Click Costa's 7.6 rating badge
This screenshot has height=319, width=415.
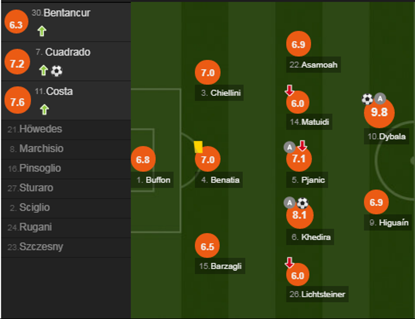17,102
